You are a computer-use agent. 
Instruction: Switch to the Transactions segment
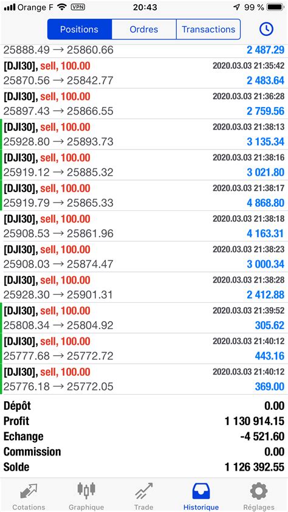coord(208,29)
